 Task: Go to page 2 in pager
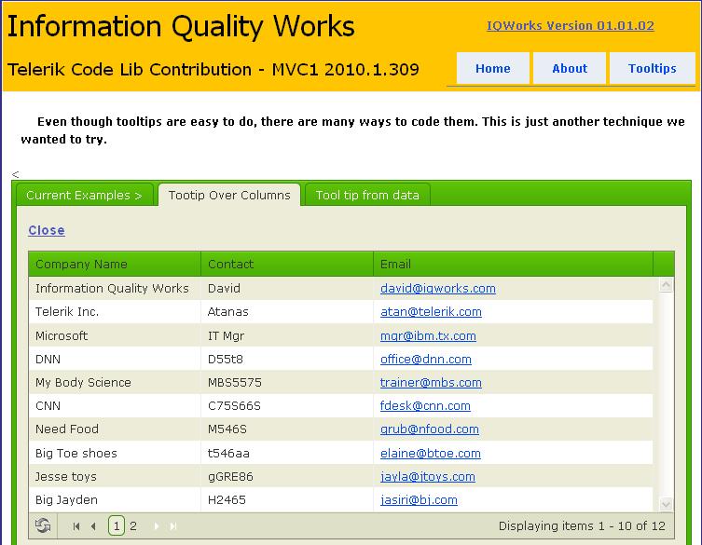[133, 525]
